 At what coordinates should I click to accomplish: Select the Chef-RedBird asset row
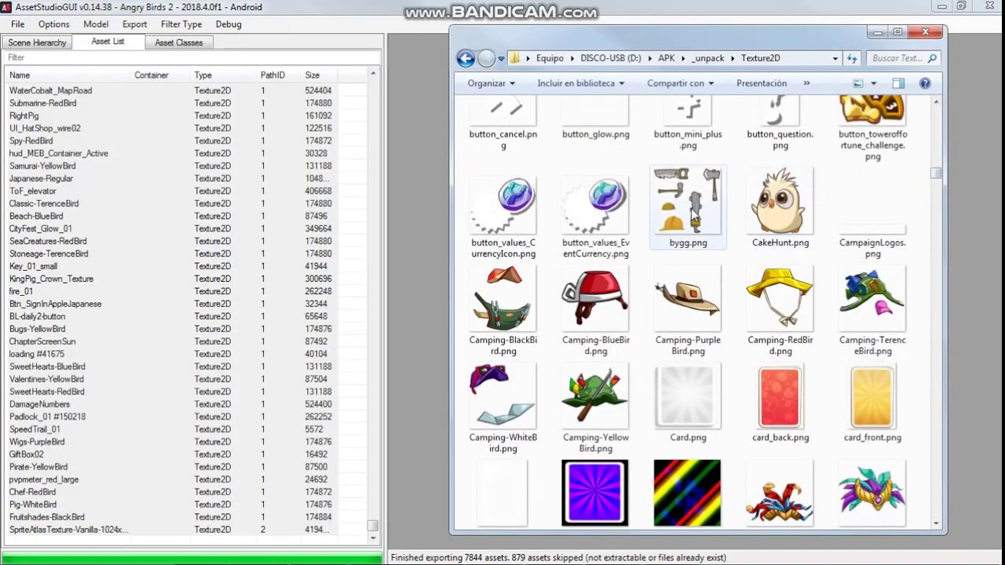click(x=185, y=492)
